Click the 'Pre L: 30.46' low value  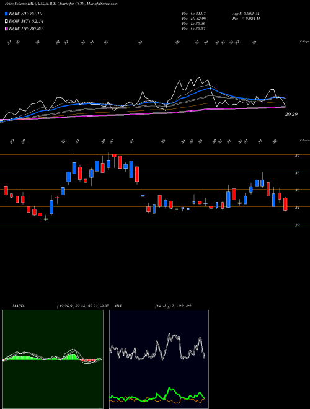(193, 24)
